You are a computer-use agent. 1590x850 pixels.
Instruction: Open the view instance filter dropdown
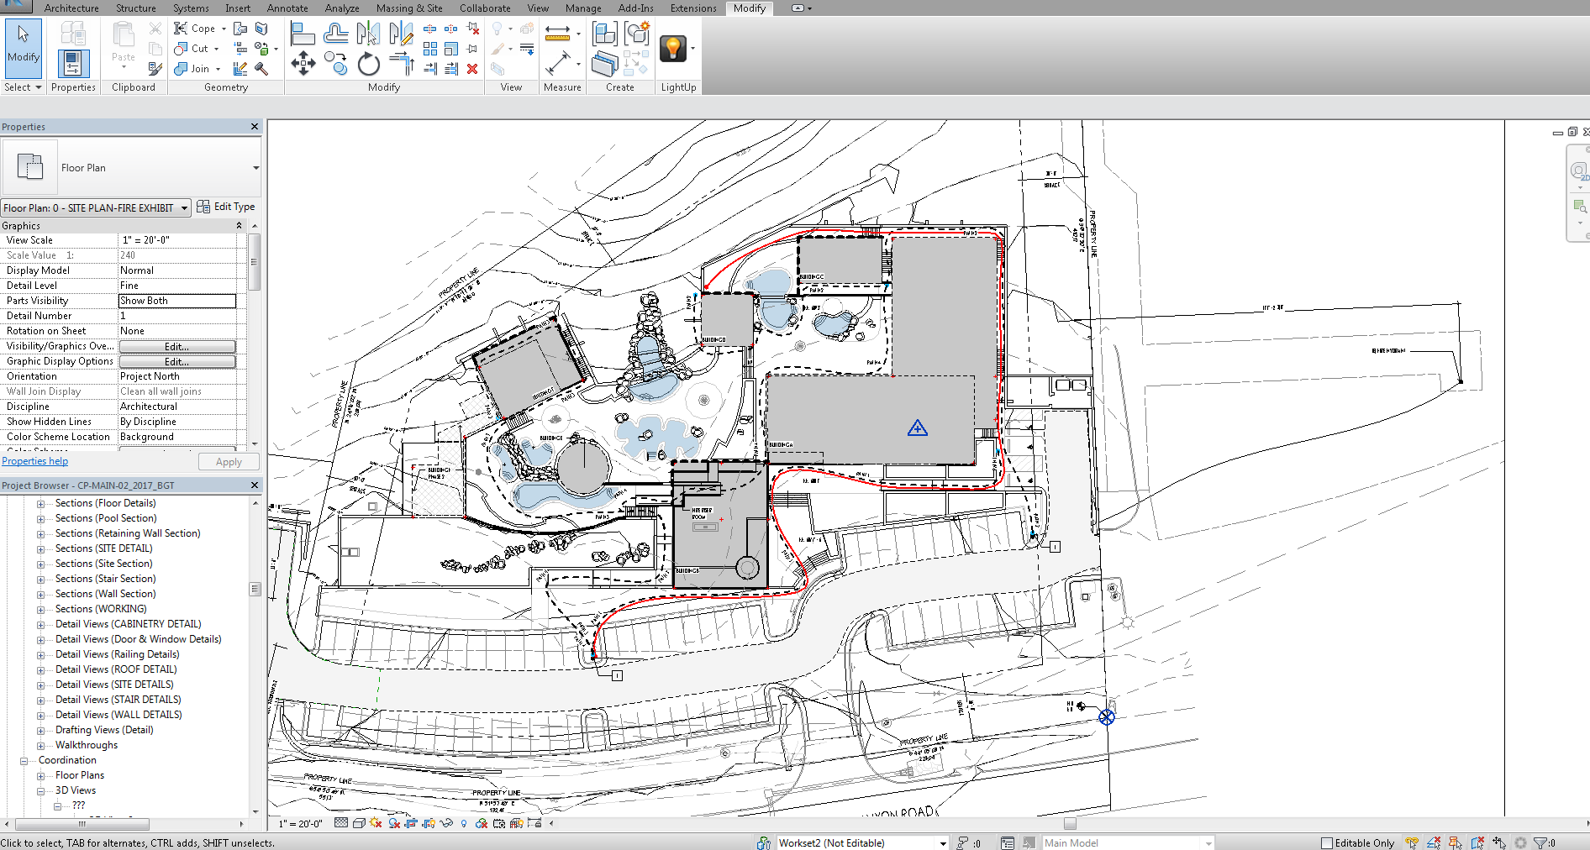coord(97,207)
